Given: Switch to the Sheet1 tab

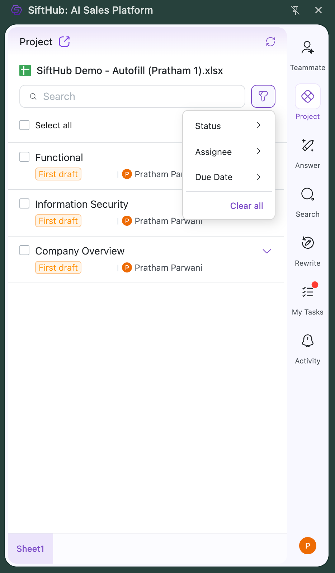Looking at the screenshot, I should click(30, 549).
